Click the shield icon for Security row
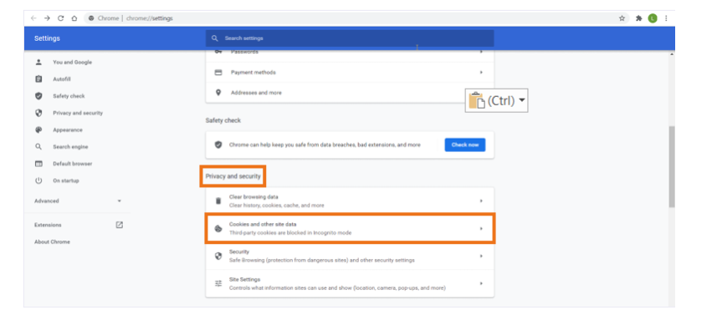This screenshot has height=330, width=717. point(218,256)
